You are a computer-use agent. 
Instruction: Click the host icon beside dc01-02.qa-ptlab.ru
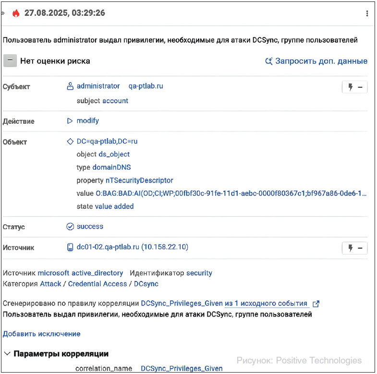[70, 247]
